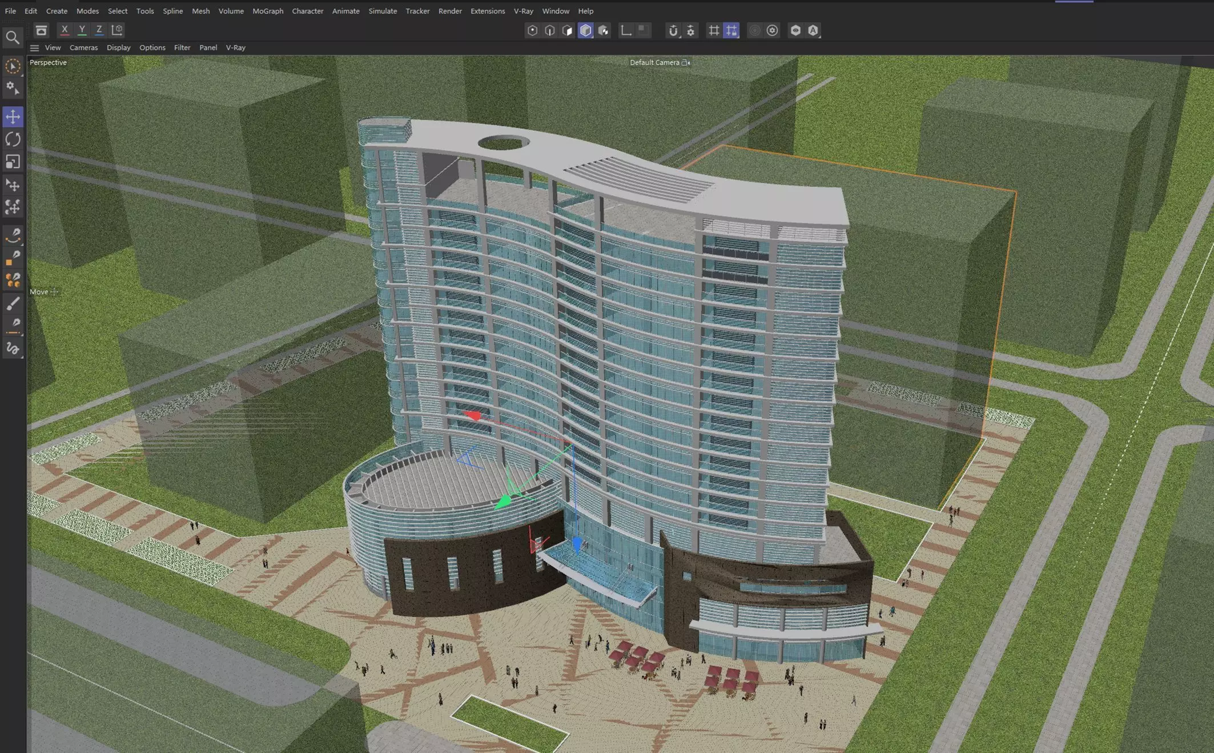The width and height of the screenshot is (1214, 753).
Task: Select the Dynamic Place tool icon
Action: (x=13, y=207)
